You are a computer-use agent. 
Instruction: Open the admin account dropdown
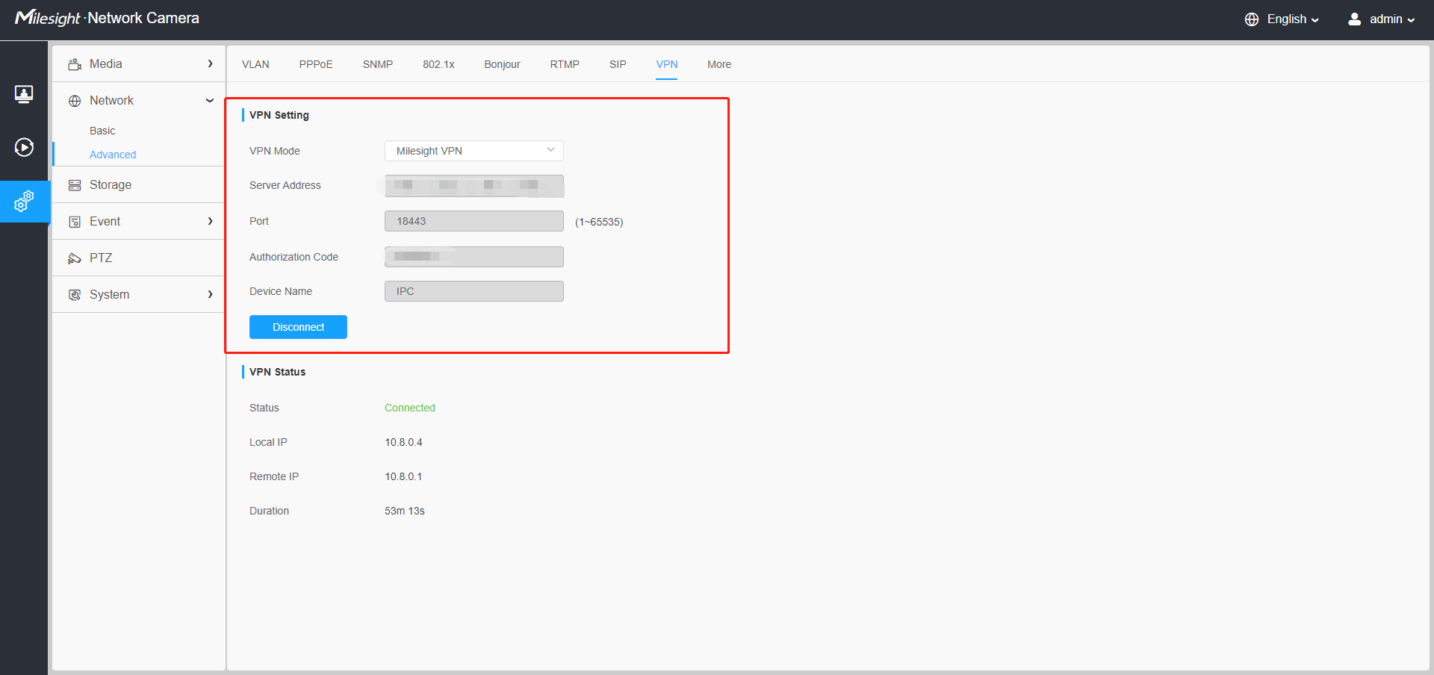click(1392, 19)
